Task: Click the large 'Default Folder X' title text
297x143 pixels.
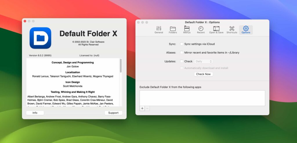Action: pyautogui.click(x=88, y=34)
